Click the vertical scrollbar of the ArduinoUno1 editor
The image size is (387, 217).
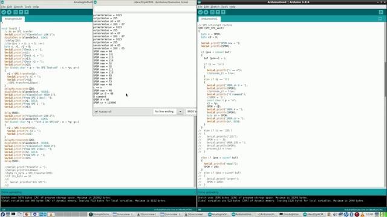385,104
